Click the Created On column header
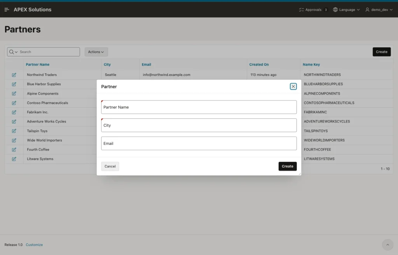The width and height of the screenshot is (398, 255). tap(259, 64)
